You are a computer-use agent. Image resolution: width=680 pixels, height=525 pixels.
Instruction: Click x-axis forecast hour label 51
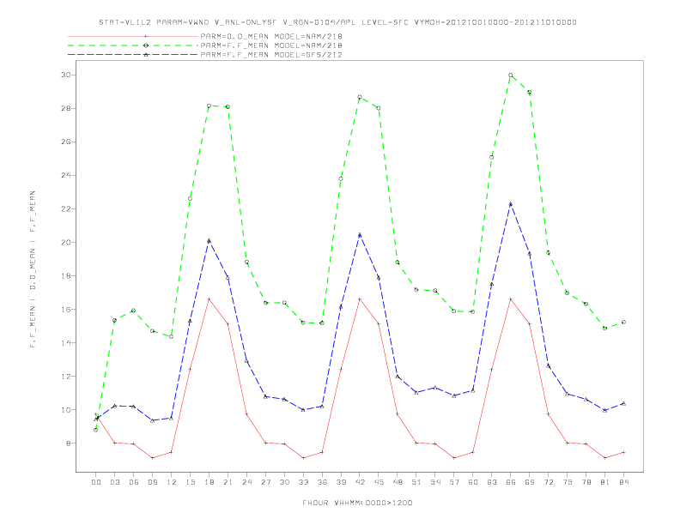416,482
